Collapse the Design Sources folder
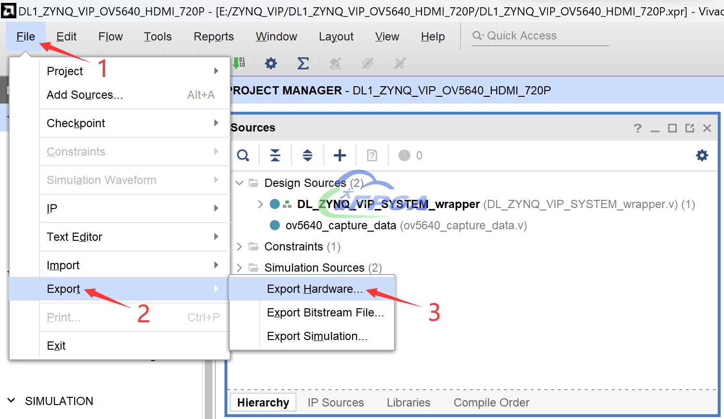 [x=239, y=183]
